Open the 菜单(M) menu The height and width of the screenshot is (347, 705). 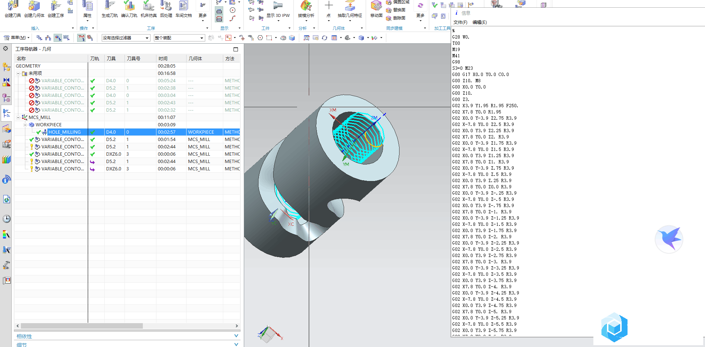17,38
